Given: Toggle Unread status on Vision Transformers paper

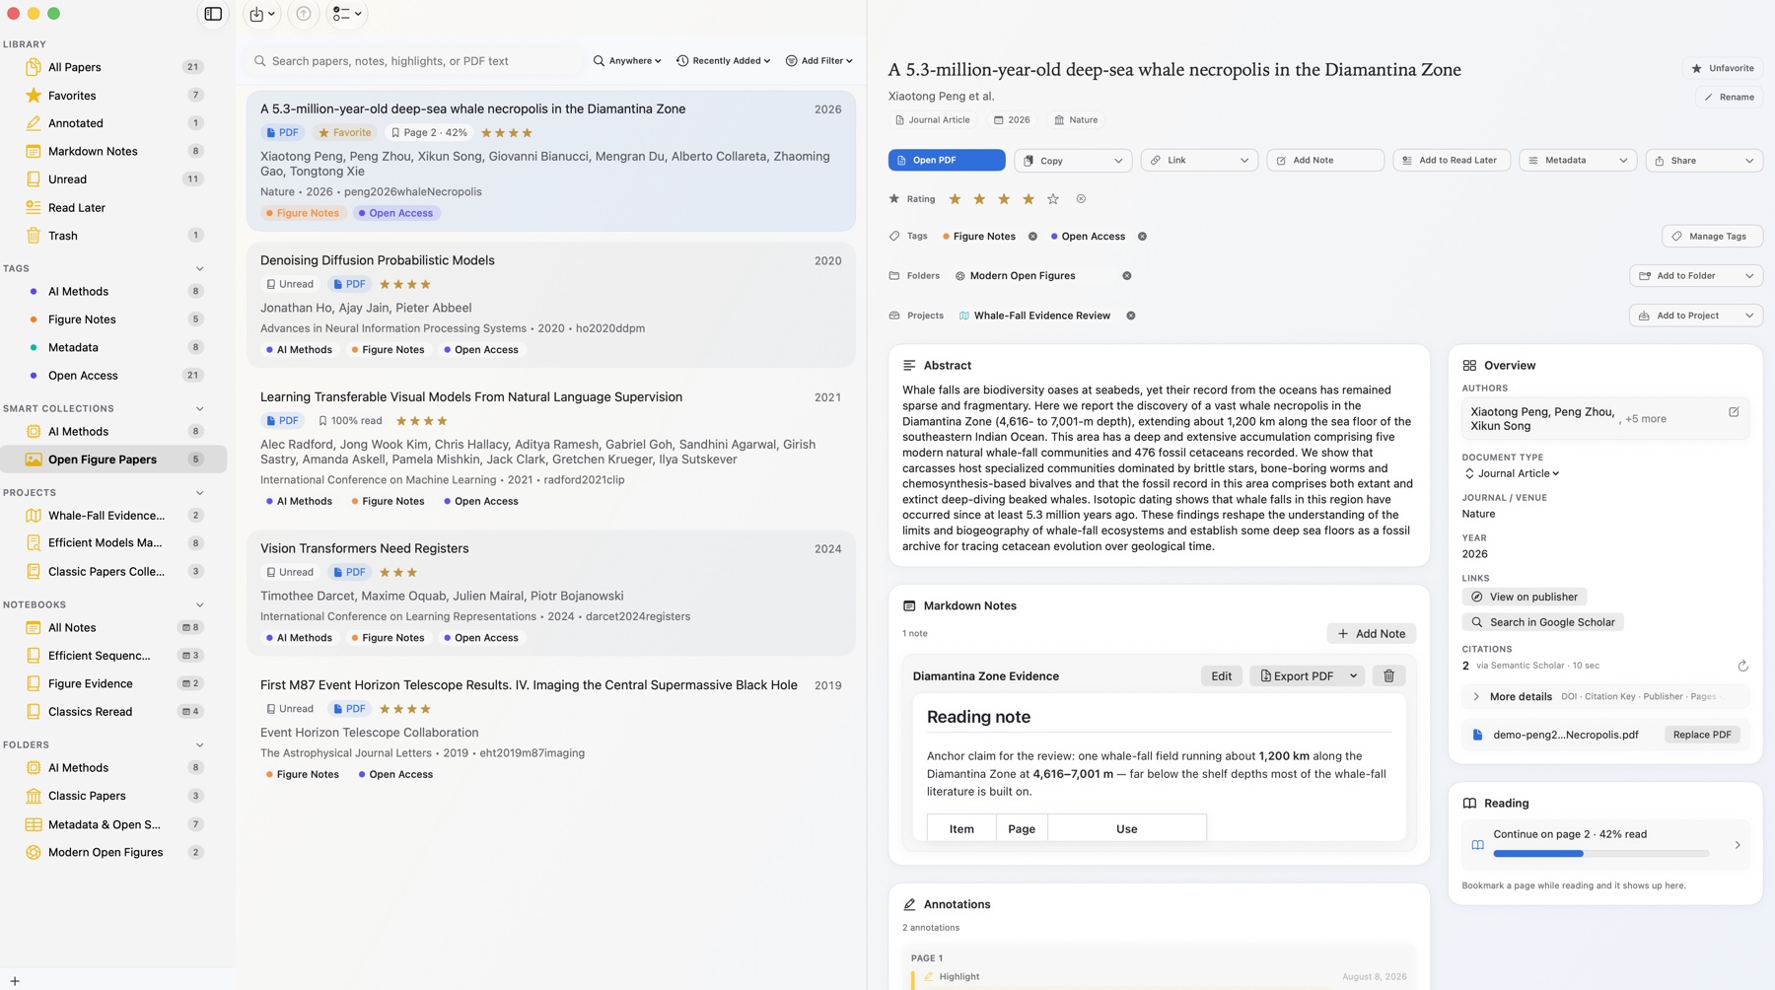Looking at the screenshot, I should pos(290,573).
